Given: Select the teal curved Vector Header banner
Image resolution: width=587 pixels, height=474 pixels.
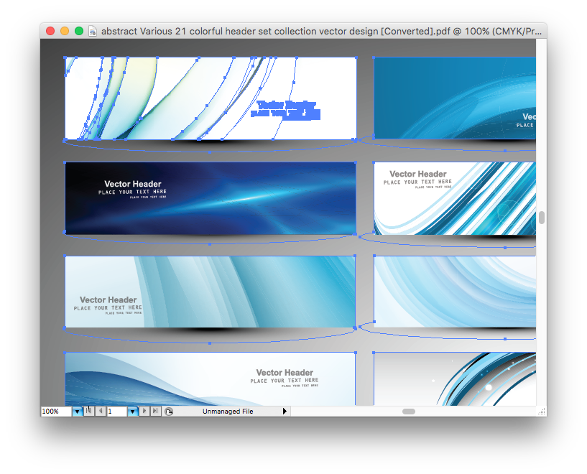Looking at the screenshot, I should (x=211, y=292).
